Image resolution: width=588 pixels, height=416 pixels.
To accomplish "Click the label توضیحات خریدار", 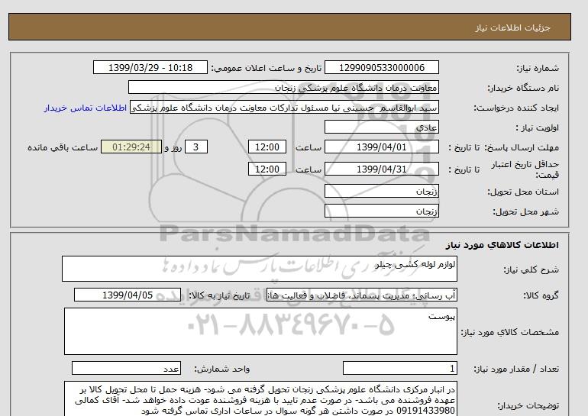I will pos(528,405).
